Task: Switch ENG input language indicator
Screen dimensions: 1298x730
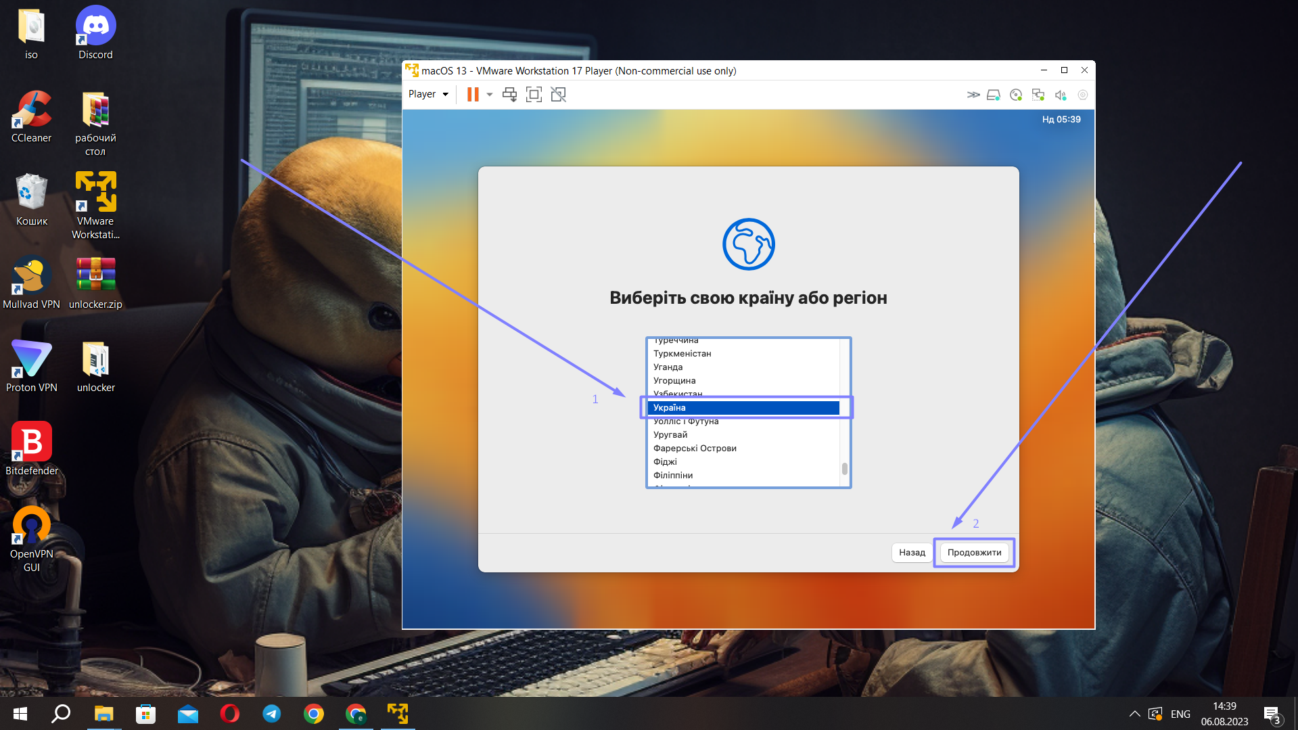Action: pyautogui.click(x=1180, y=714)
